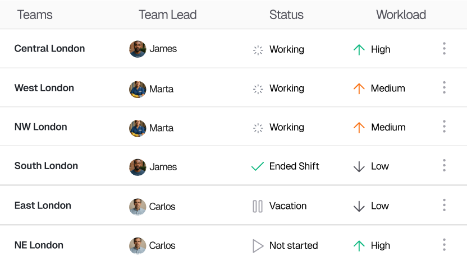Sort by the Teams column header
Screen dimensions: 467x261
(x=35, y=15)
